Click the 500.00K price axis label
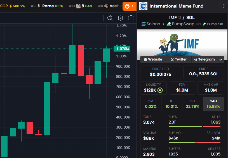 pyautogui.click(x=123, y=107)
